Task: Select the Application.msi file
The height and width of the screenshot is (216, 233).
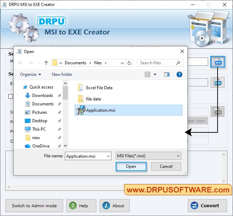Action: 101,110
